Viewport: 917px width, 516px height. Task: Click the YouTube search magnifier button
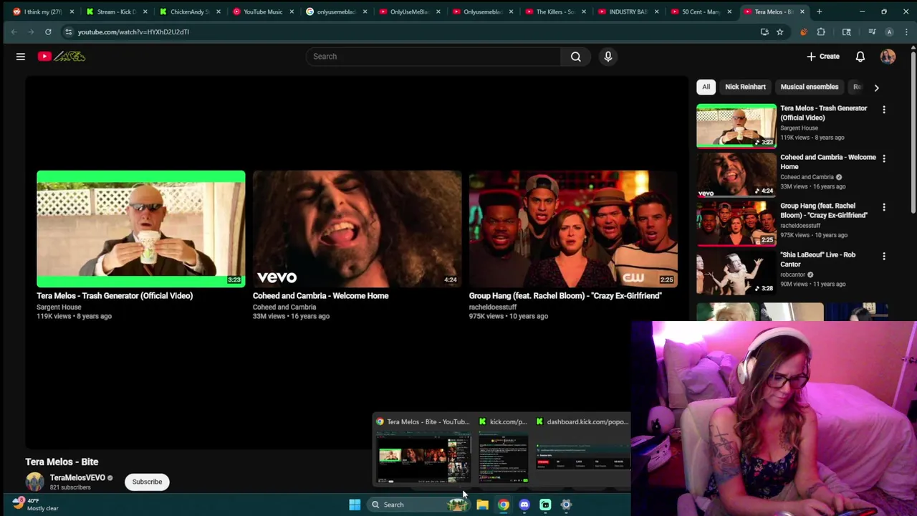click(x=576, y=57)
